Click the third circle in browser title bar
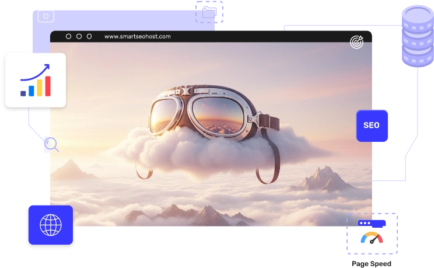The width and height of the screenshot is (434, 268). coord(89,36)
